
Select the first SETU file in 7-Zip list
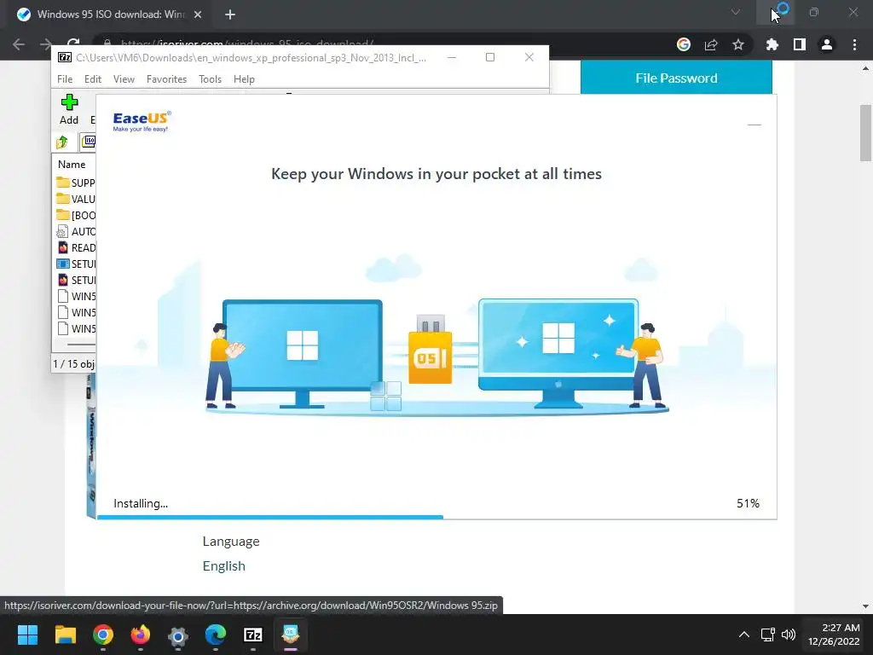(x=76, y=264)
